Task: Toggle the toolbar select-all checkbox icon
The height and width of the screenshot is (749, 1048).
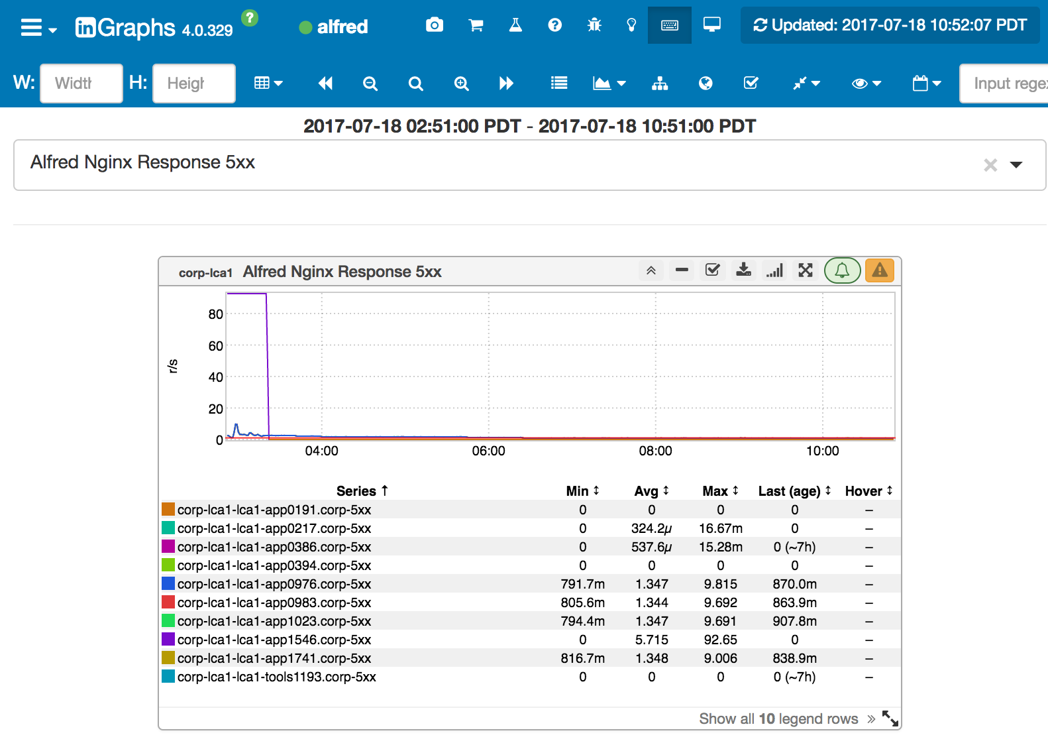Action: tap(751, 83)
